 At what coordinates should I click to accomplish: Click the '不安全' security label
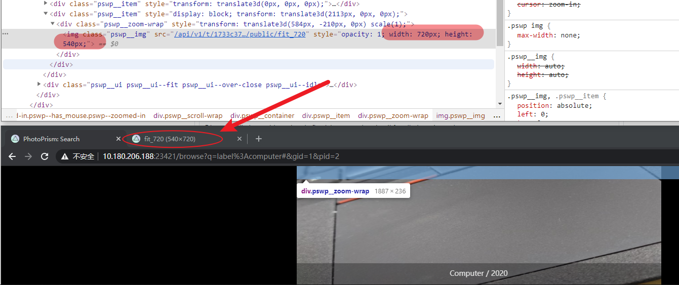click(x=83, y=156)
